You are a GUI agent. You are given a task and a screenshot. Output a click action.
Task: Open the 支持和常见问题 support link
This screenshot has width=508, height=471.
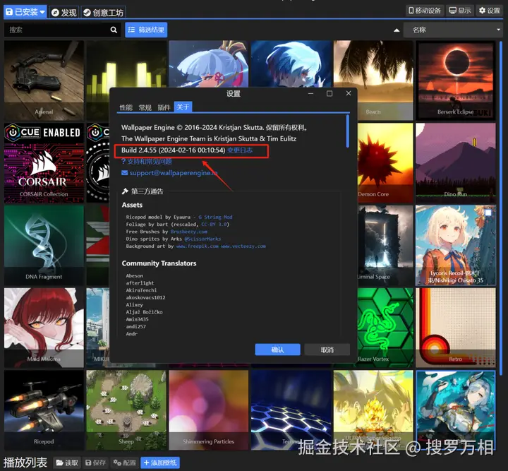click(x=147, y=162)
